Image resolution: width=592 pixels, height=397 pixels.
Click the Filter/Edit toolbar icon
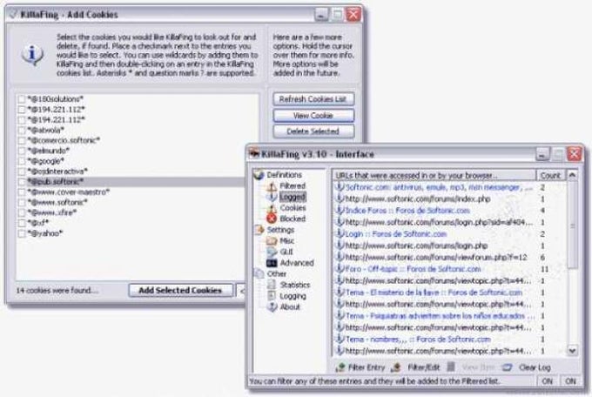point(396,367)
